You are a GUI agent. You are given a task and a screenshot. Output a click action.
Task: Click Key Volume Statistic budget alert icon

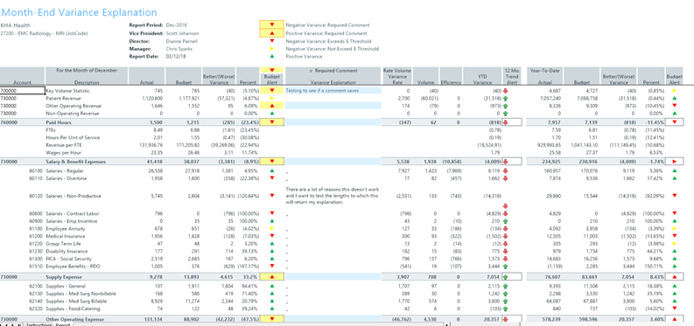click(272, 91)
